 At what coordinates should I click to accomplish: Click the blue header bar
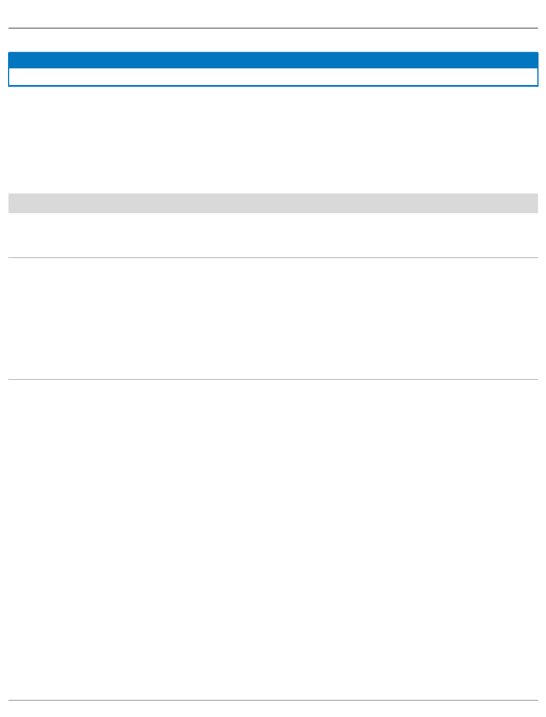click(273, 60)
